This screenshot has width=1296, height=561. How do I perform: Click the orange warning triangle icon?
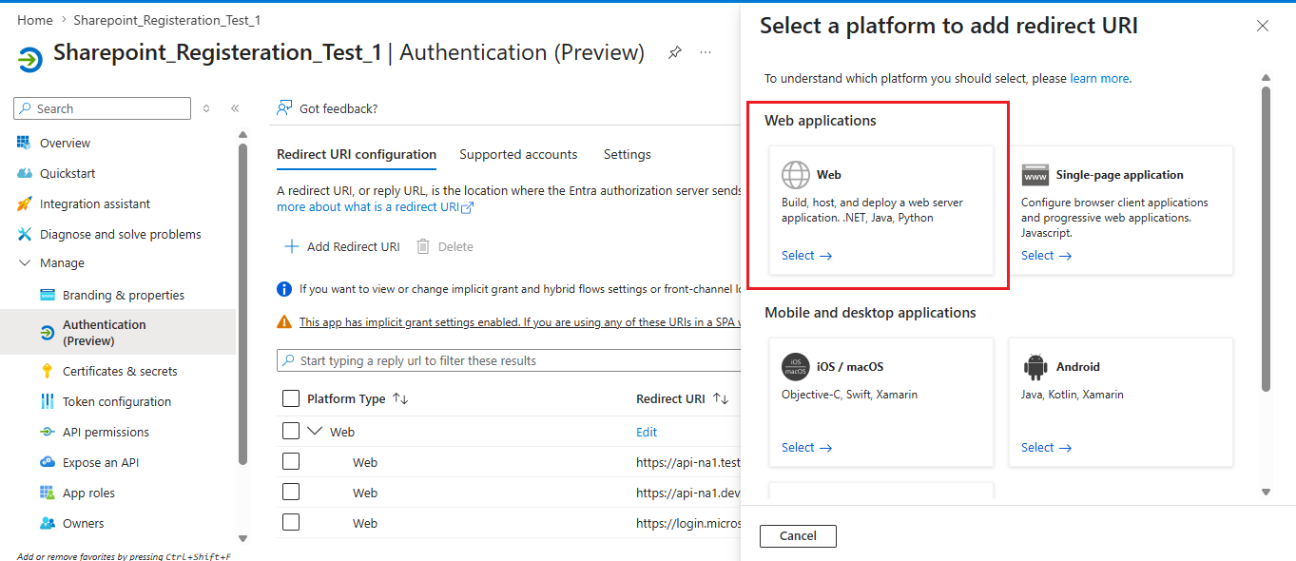tap(284, 322)
